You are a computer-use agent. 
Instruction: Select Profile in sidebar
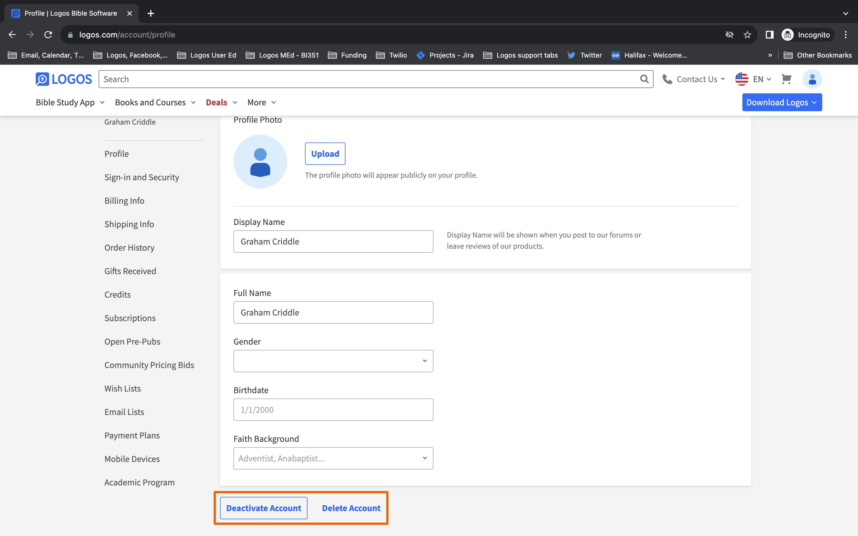tap(116, 153)
